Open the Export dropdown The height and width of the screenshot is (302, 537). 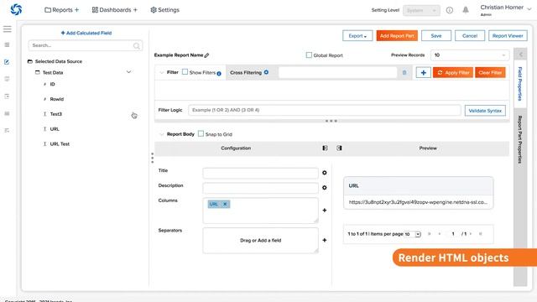point(357,36)
